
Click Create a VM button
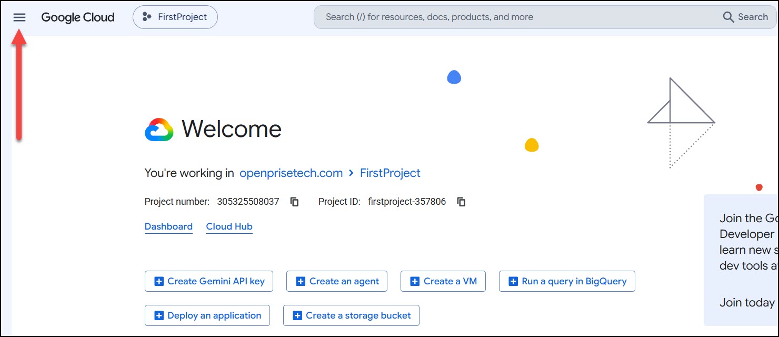pyautogui.click(x=443, y=281)
